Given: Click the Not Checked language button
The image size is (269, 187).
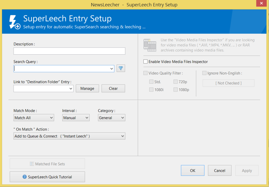Looking at the screenshot, I should [228, 83].
